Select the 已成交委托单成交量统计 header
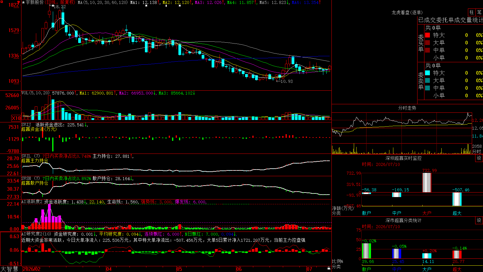The image size is (483, 272). 450,20
